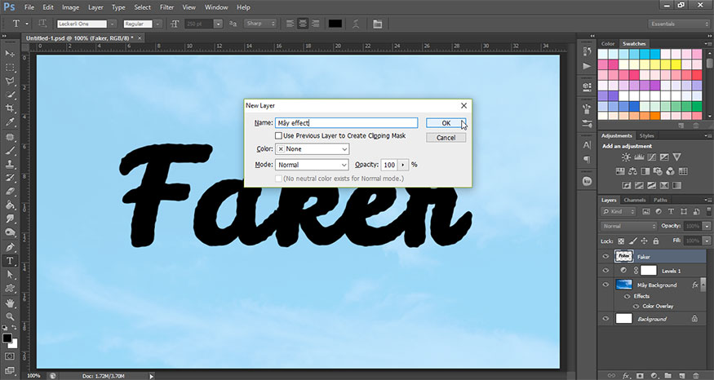Click Cancel in New Layer dialog
Viewport: 714px width, 380px height.
[446, 138]
